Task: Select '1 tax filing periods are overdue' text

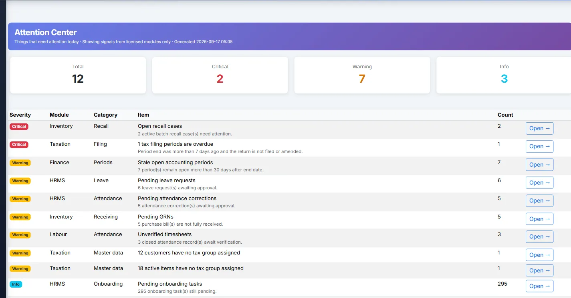Action: pos(176,144)
